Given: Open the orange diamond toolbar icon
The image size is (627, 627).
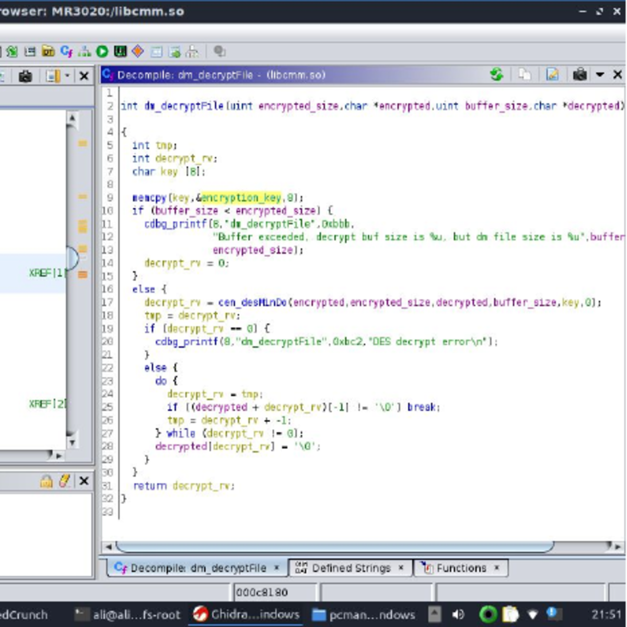Looking at the screenshot, I should [x=138, y=51].
